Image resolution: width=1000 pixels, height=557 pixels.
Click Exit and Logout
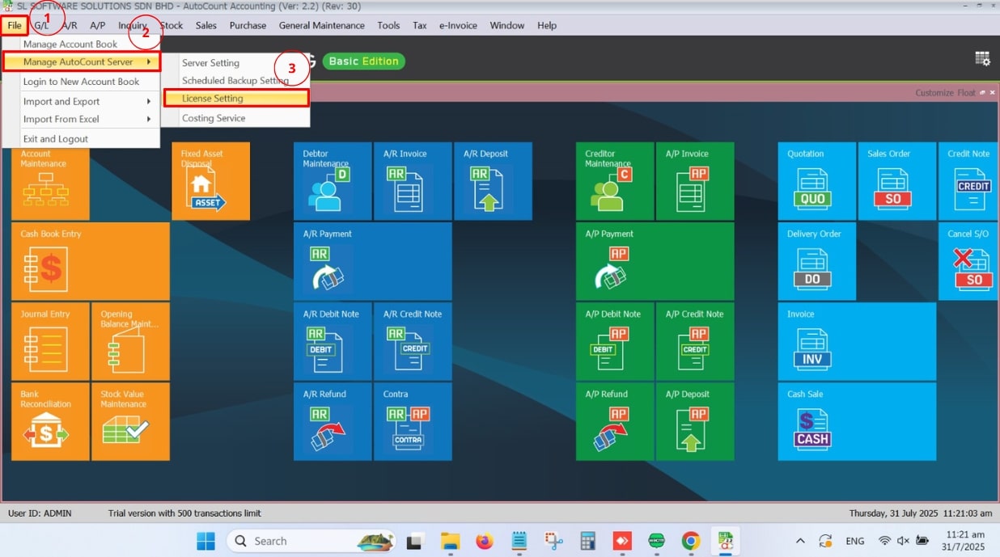coord(56,139)
